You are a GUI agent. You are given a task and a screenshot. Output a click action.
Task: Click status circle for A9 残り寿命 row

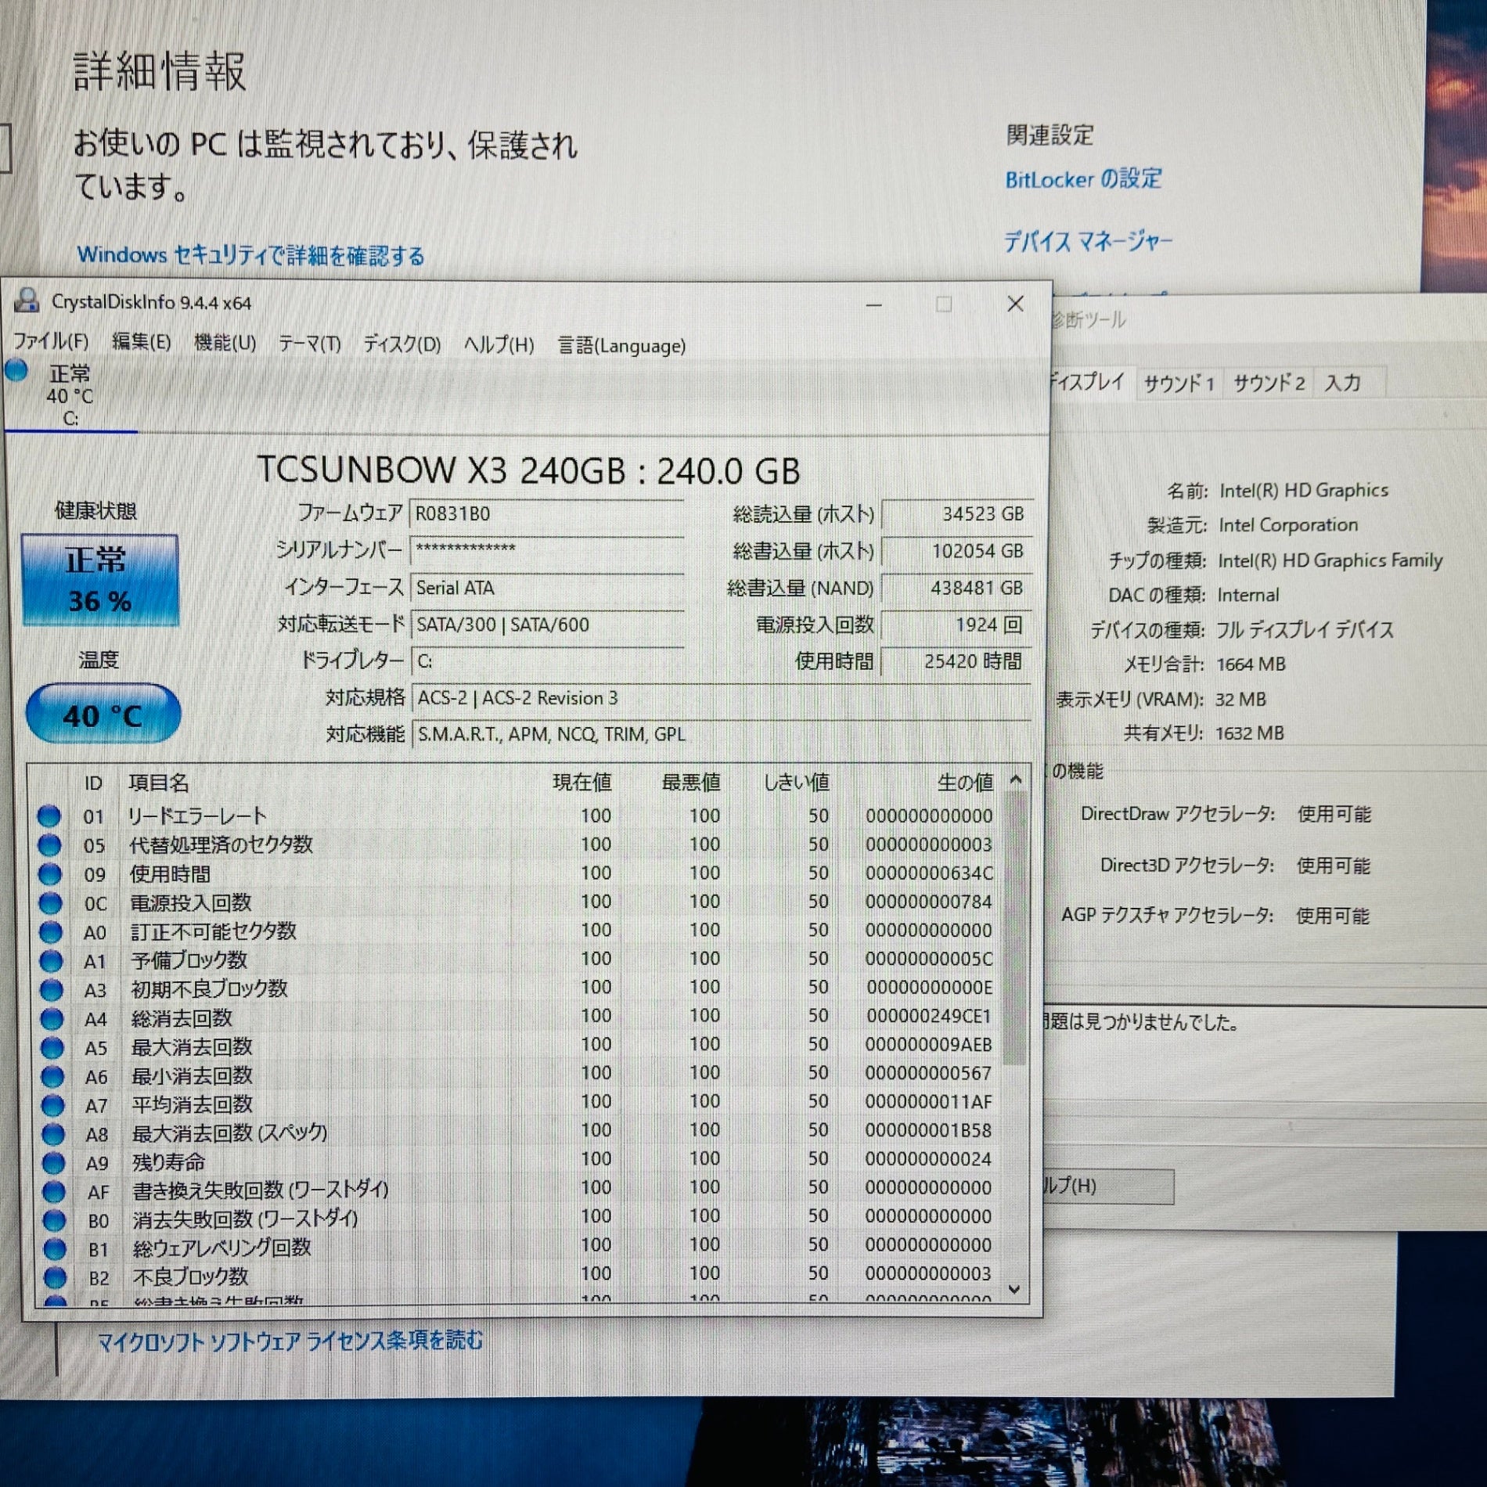(53, 1162)
